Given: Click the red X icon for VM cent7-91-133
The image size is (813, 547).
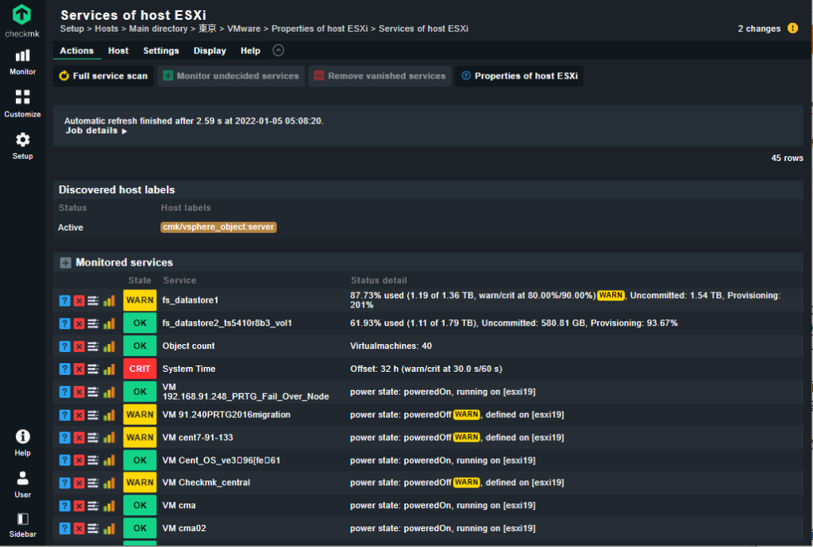Looking at the screenshot, I should 79,438.
